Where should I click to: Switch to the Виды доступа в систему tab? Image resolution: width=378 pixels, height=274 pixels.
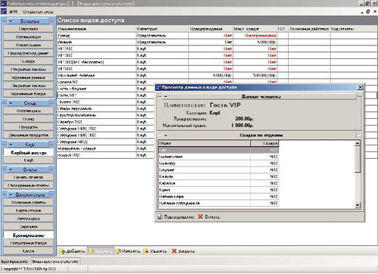55,261
